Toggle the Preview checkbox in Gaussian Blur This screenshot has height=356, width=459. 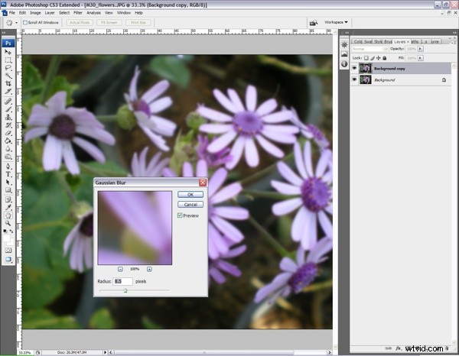180,215
